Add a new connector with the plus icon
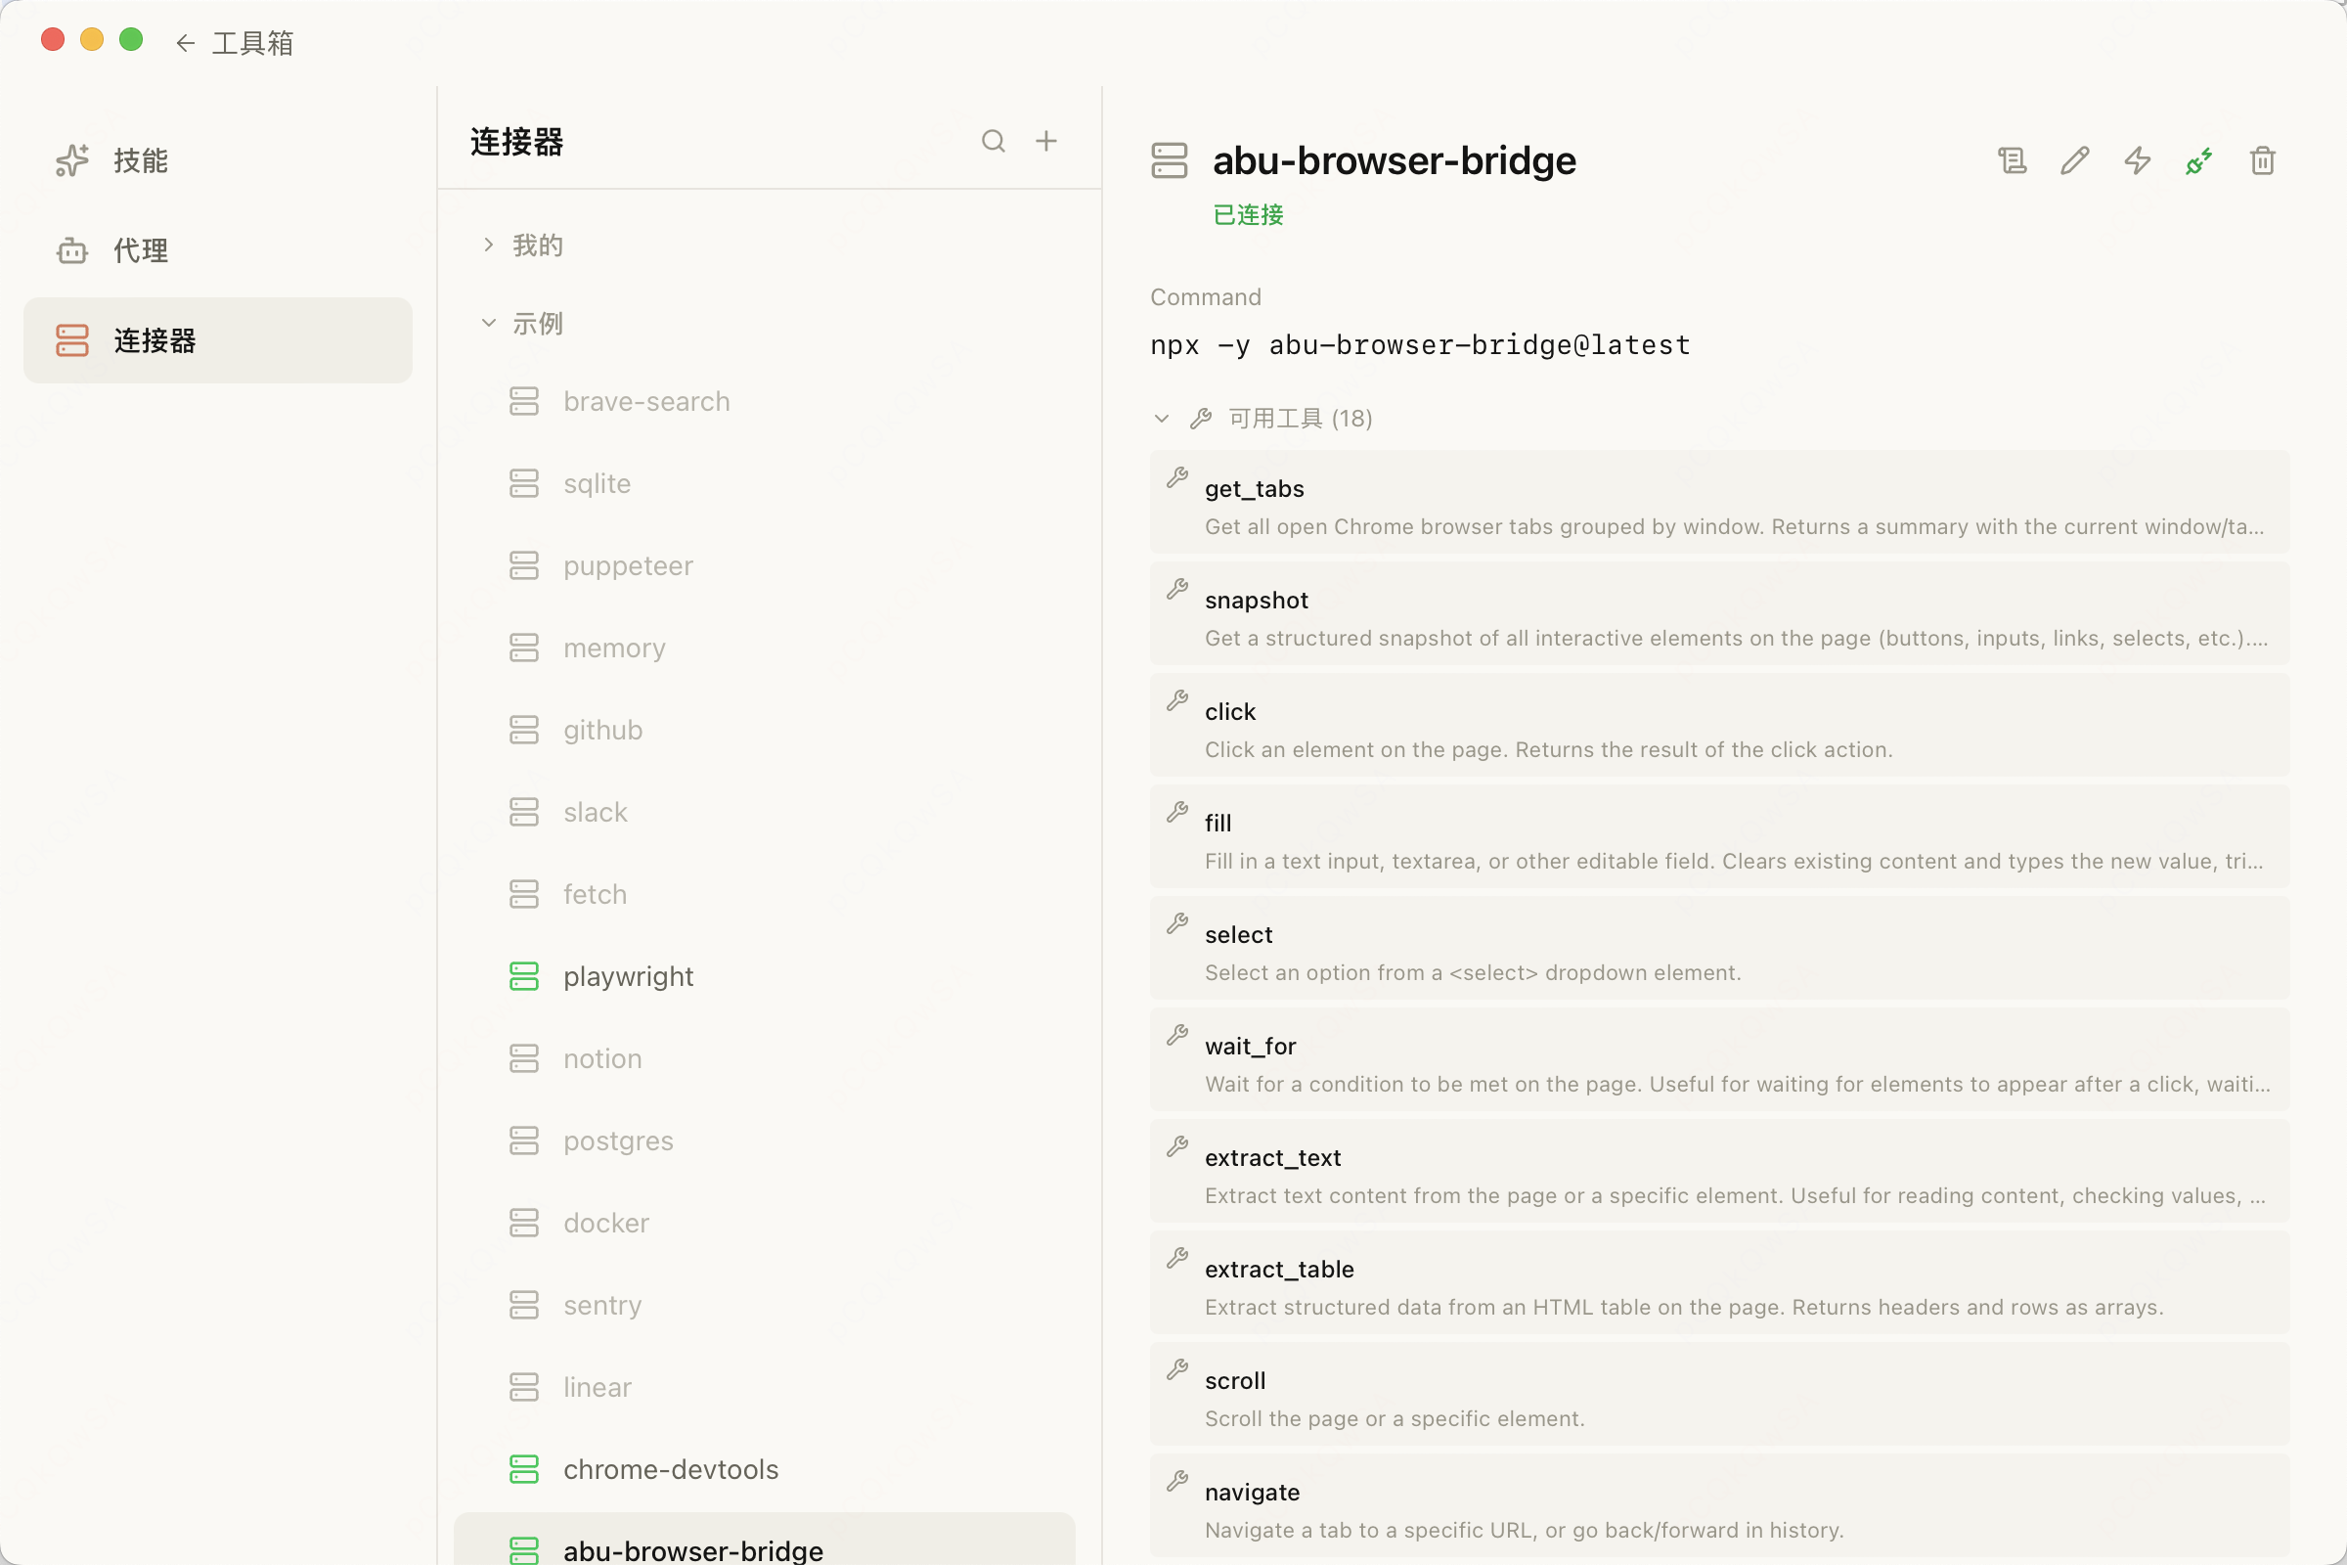2347x1565 pixels. [1045, 141]
